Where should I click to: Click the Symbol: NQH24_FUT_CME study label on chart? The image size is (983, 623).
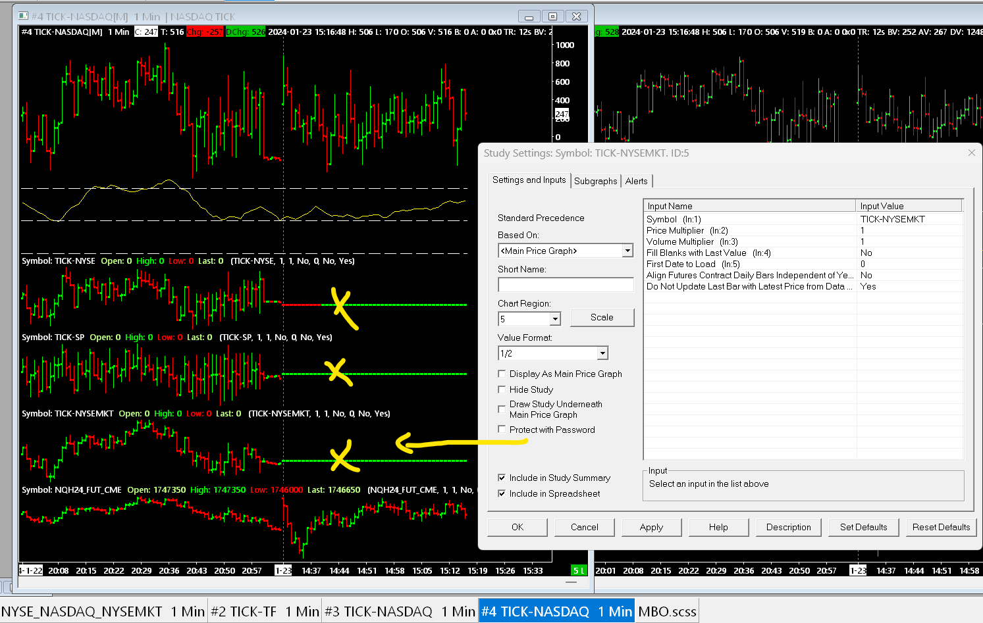pyautogui.click(x=72, y=490)
